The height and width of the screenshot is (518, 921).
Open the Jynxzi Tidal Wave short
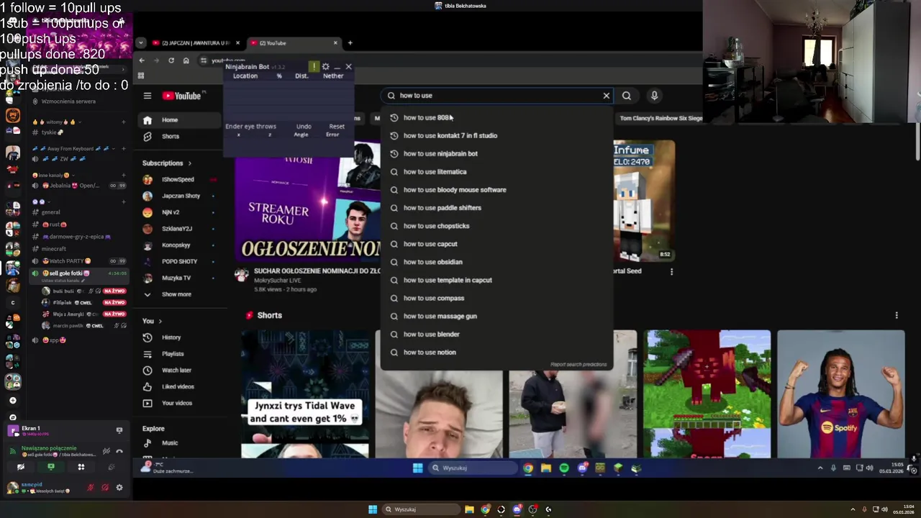[x=305, y=394]
